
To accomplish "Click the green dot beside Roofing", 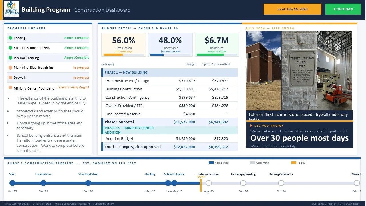I will pyautogui.click(x=10, y=38).
